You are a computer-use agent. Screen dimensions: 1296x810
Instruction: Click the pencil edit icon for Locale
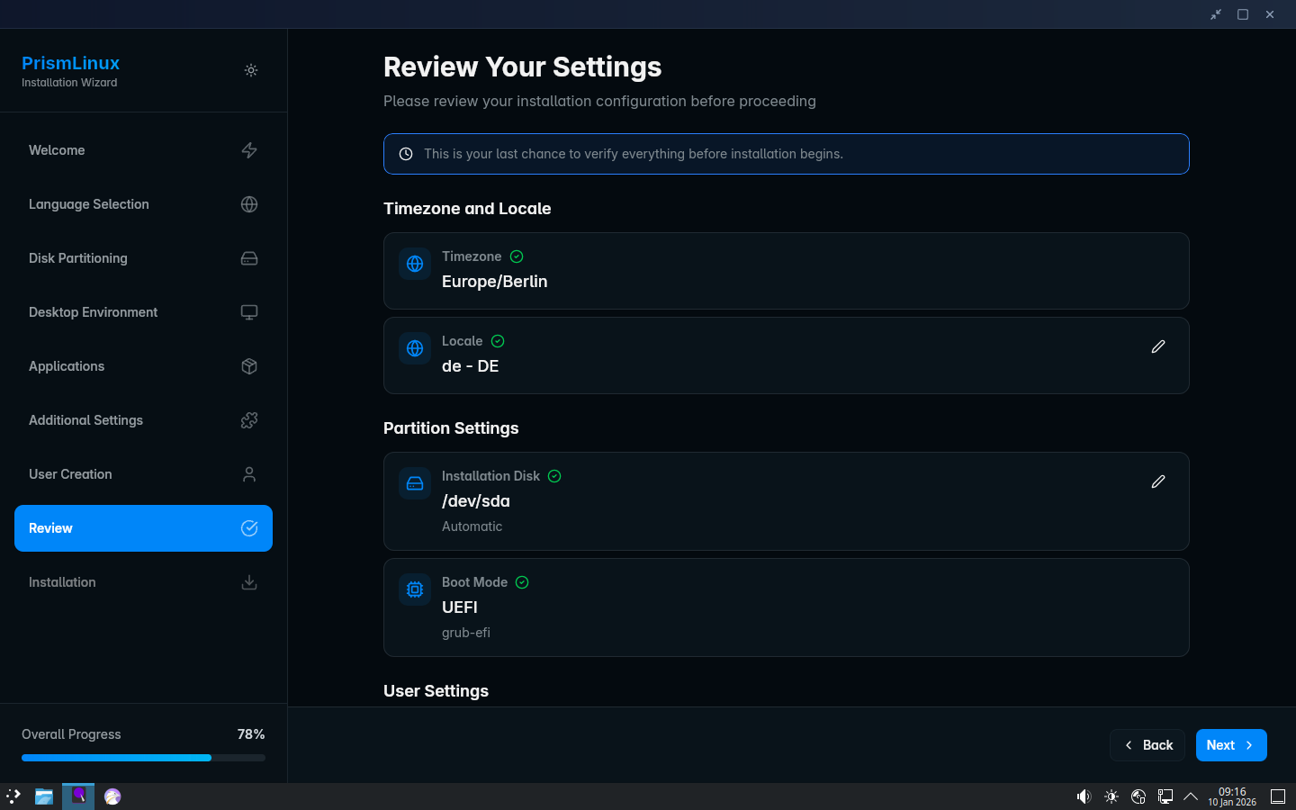pyautogui.click(x=1158, y=346)
